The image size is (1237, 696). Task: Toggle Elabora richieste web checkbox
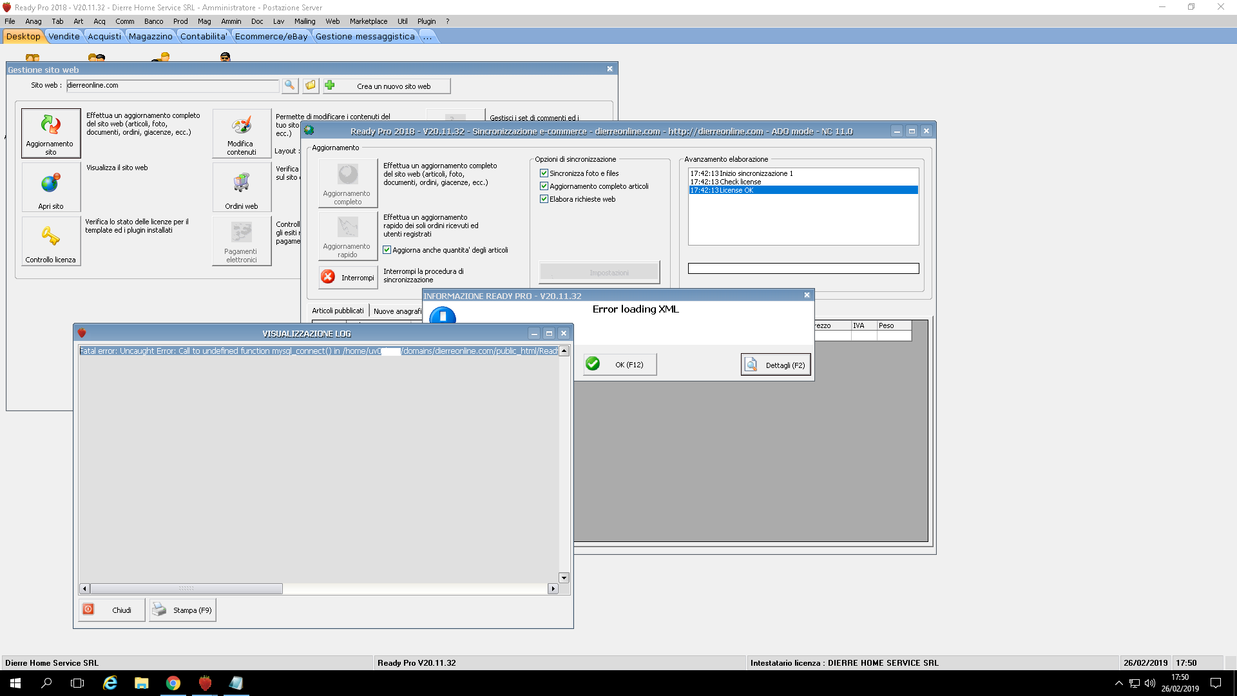pyautogui.click(x=544, y=198)
